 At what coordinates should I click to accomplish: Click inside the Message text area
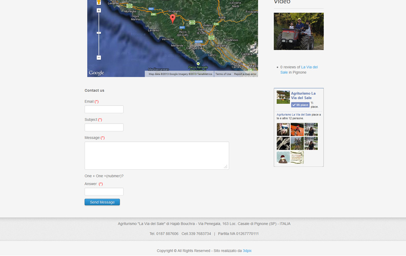coord(157,155)
